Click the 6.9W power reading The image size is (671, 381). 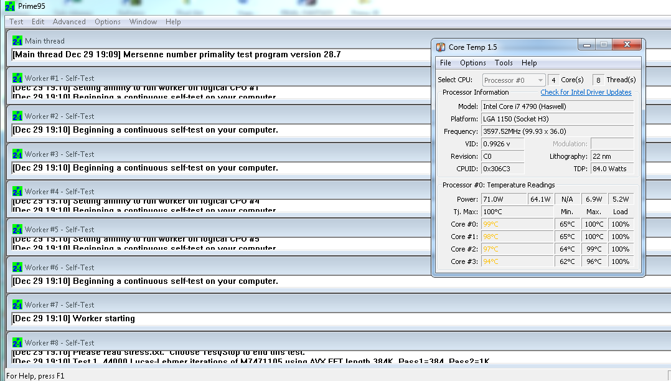[x=594, y=199]
